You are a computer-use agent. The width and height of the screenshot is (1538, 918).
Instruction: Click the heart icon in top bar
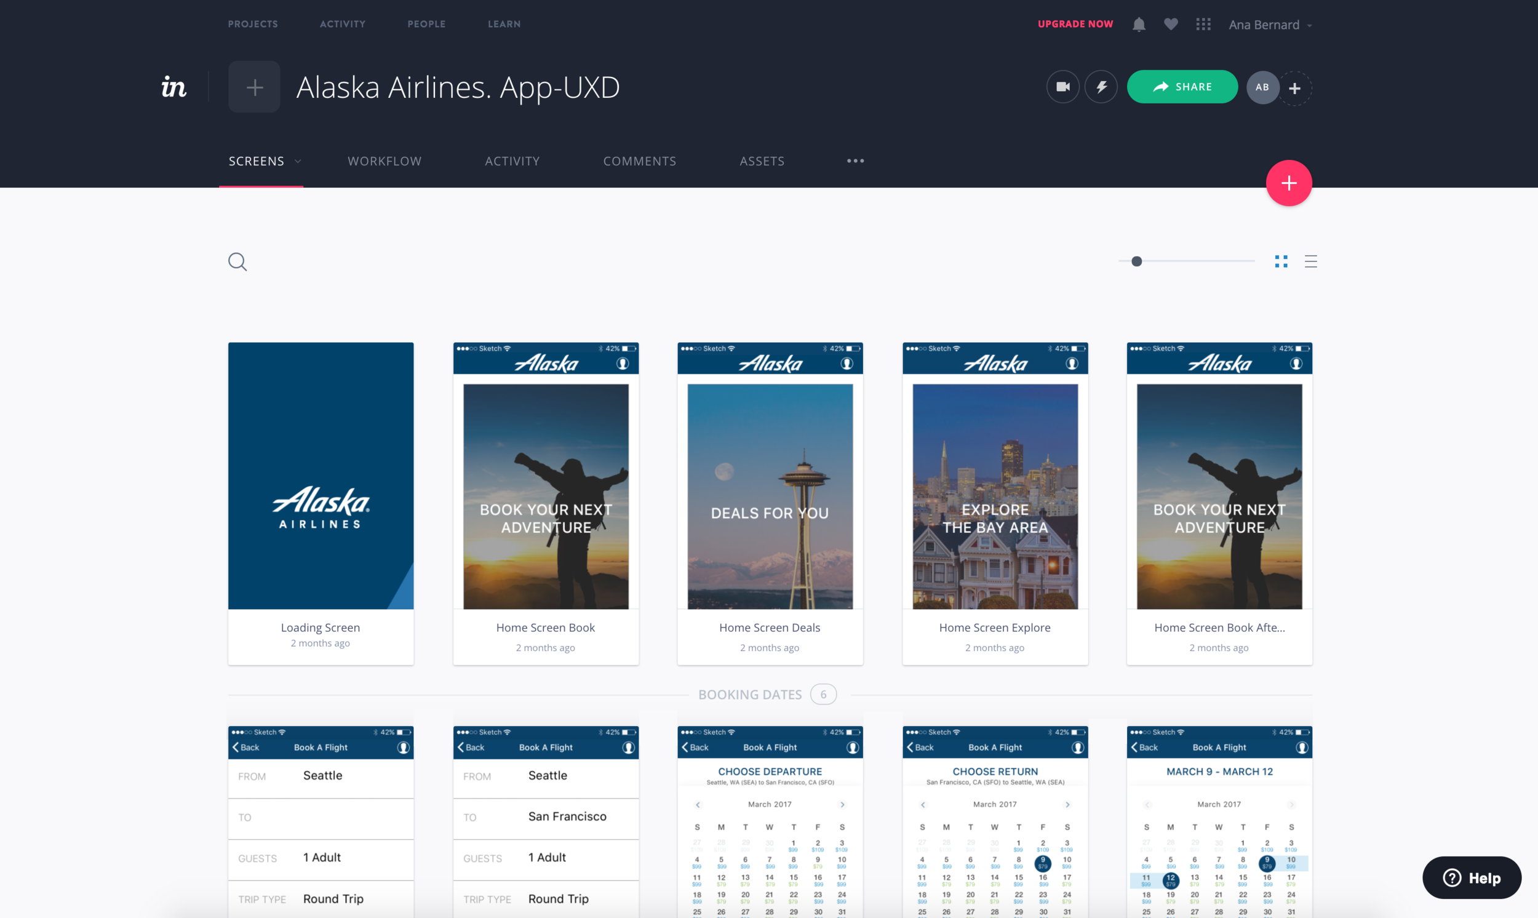coord(1171,24)
